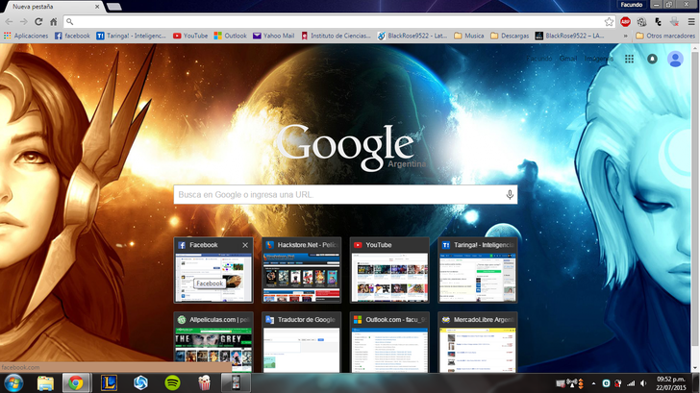Open the network signal tray icon
Viewport: 700px width, 393px height.
coord(631,383)
